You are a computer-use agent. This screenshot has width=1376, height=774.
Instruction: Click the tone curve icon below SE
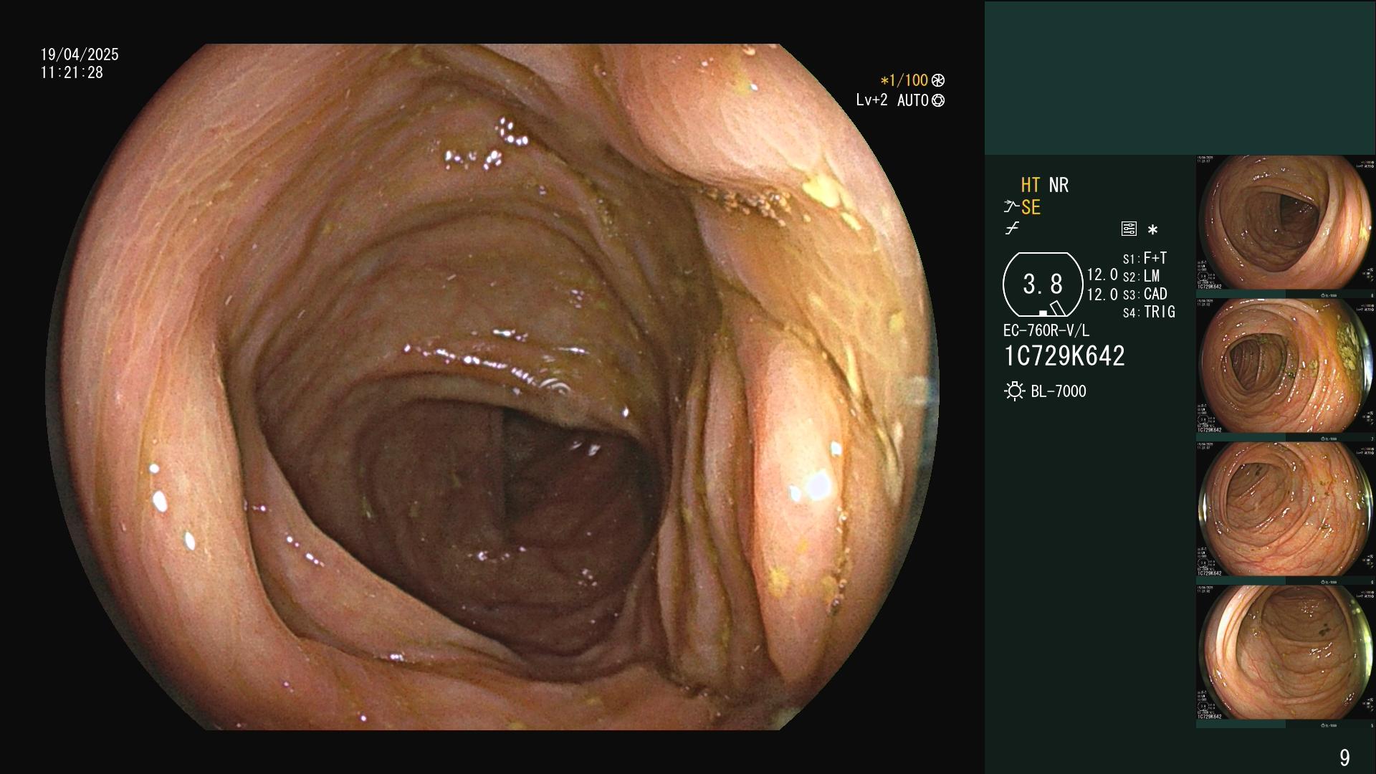[x=1012, y=229]
